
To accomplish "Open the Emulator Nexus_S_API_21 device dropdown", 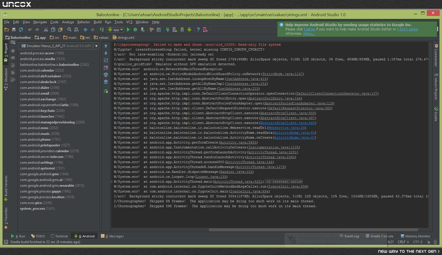I will tap(59, 46).
